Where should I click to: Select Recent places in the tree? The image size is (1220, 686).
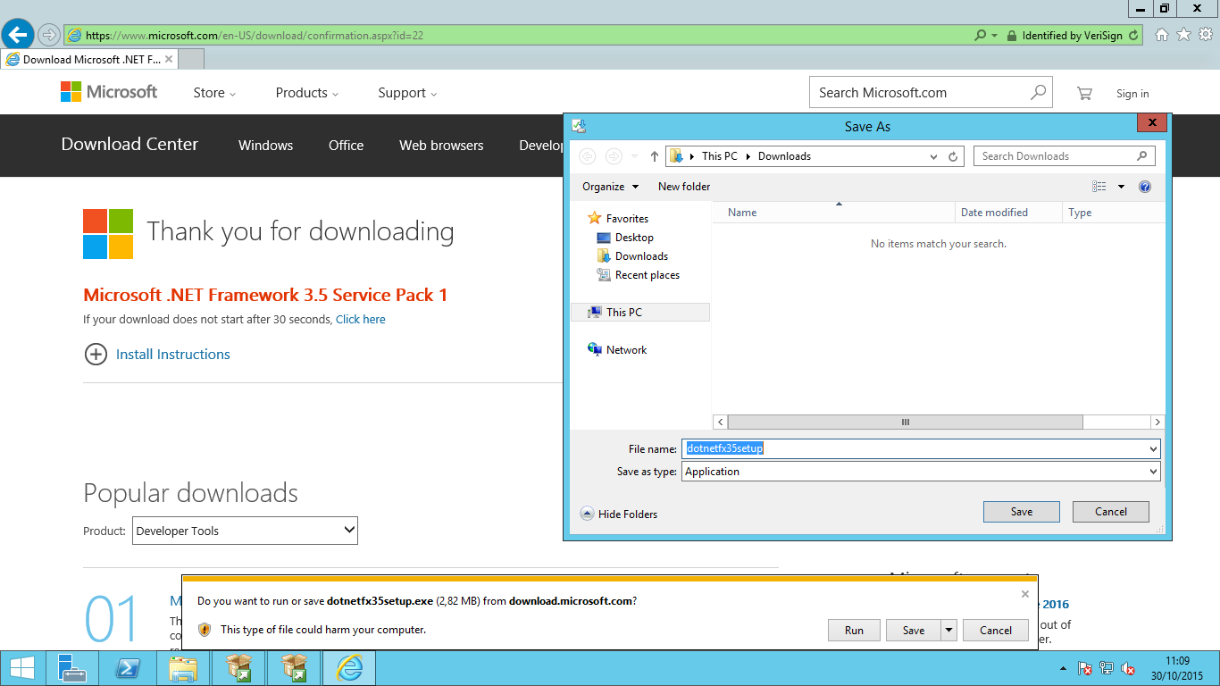648,275
